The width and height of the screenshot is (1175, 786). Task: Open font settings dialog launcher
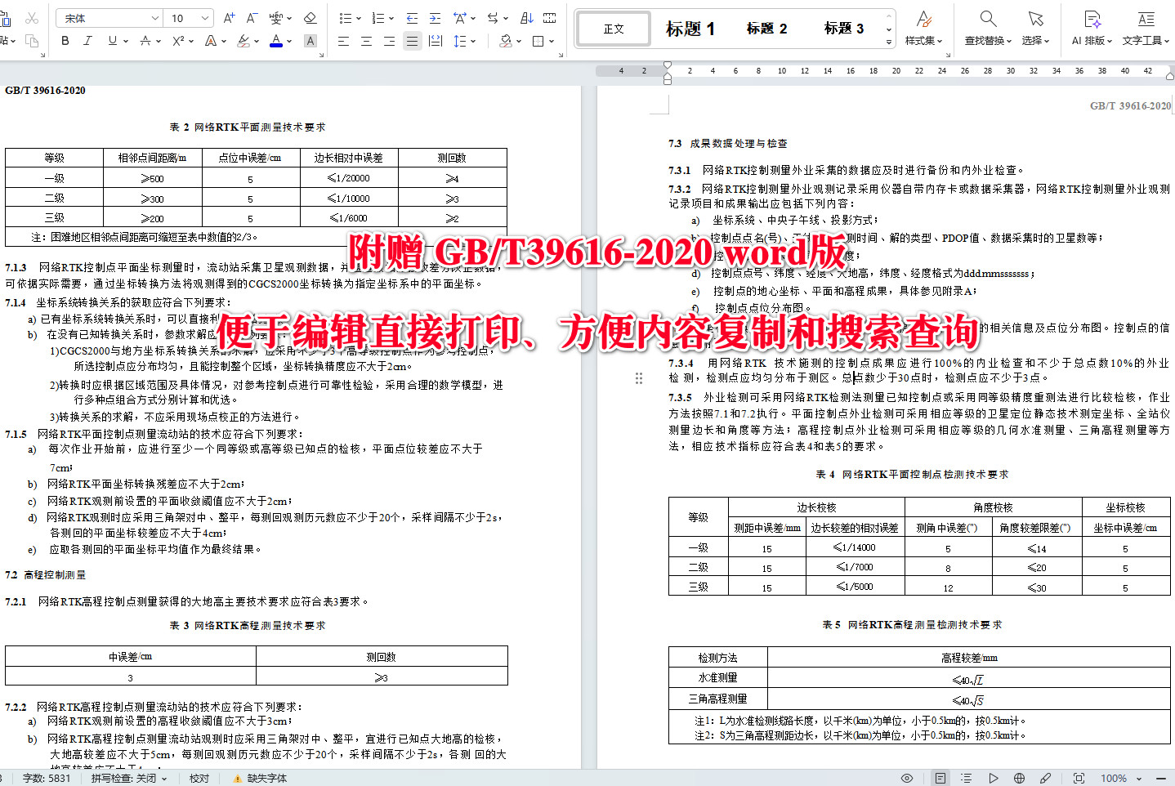click(x=321, y=55)
